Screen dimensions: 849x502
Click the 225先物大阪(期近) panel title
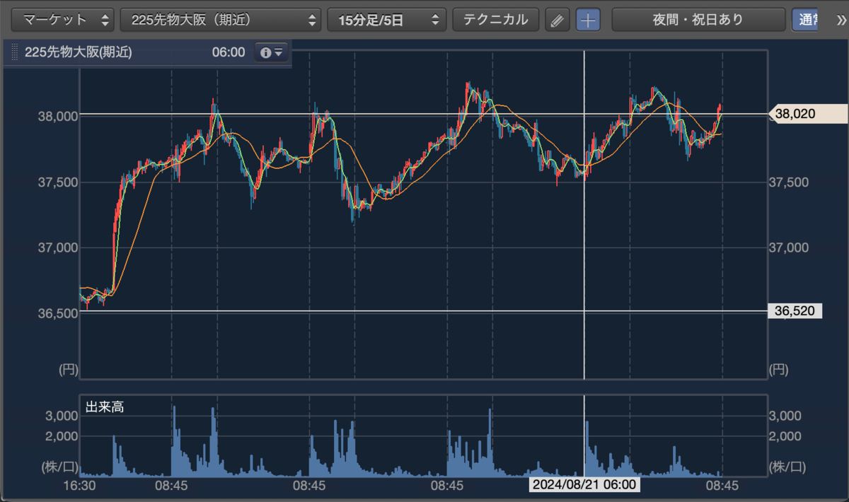pyautogui.click(x=79, y=52)
